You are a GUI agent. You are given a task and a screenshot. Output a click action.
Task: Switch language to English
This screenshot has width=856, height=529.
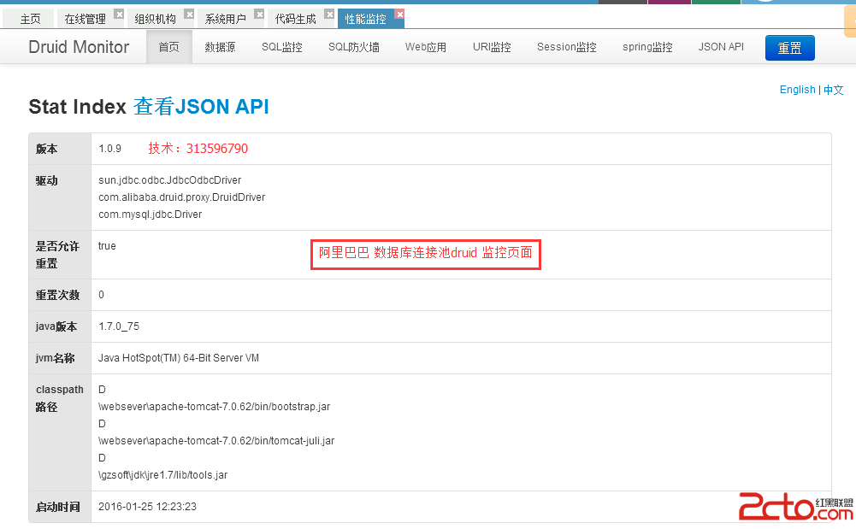pos(798,90)
